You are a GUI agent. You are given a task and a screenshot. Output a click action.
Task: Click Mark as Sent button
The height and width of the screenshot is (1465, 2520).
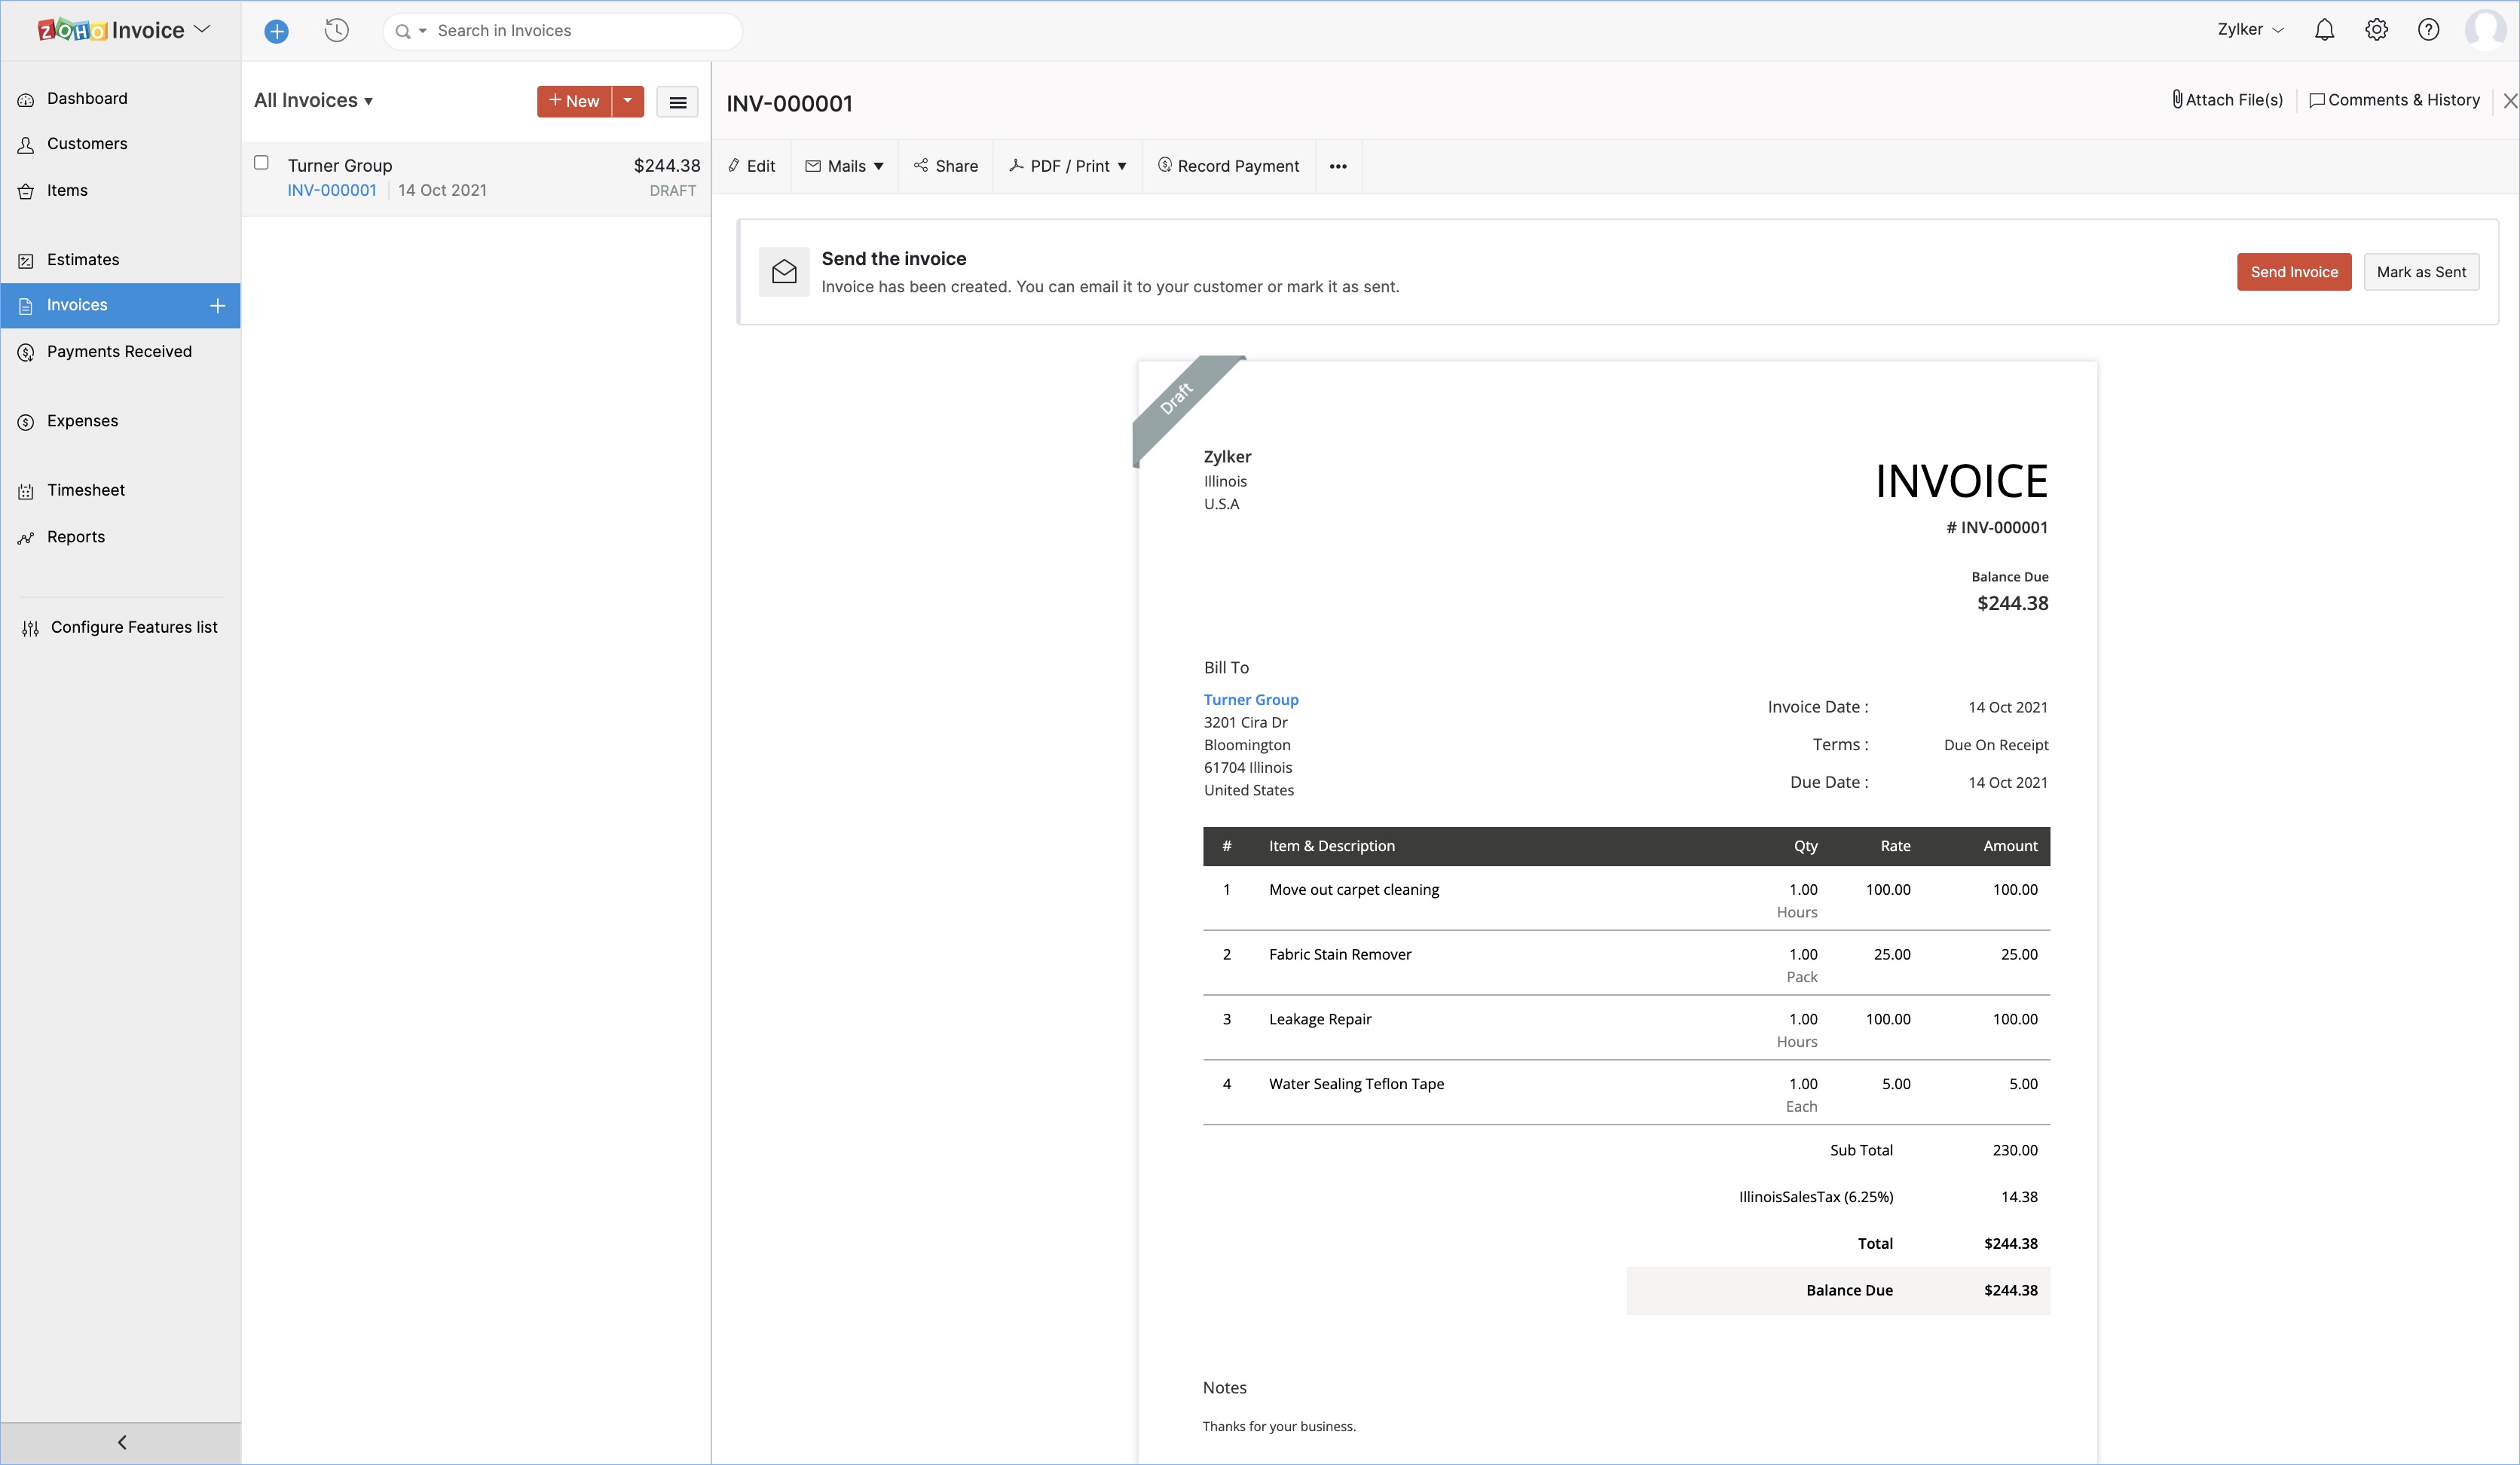pos(2420,272)
